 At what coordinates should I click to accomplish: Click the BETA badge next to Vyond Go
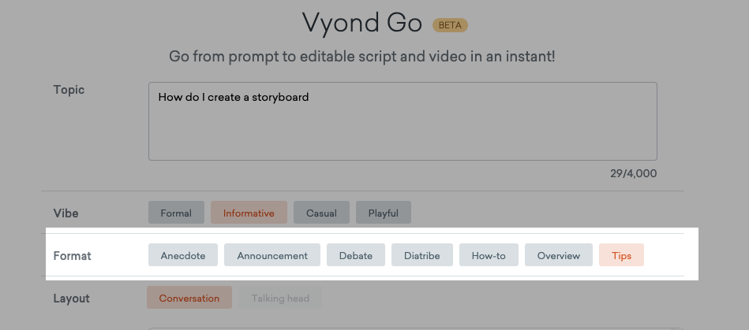point(450,25)
